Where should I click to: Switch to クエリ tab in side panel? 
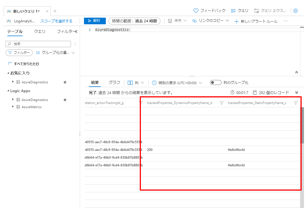click(x=40, y=31)
